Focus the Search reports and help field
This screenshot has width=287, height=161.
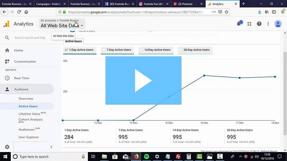click(30, 38)
